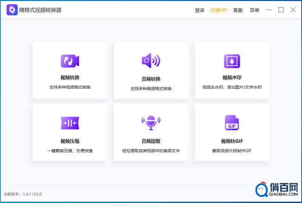Minimize the converter window
302x203 pixels.
coord(269,10)
